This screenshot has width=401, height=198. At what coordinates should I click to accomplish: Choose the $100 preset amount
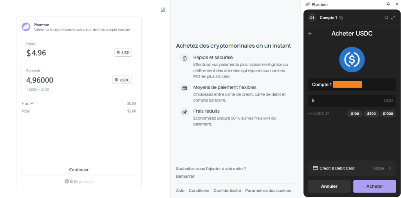(x=355, y=114)
